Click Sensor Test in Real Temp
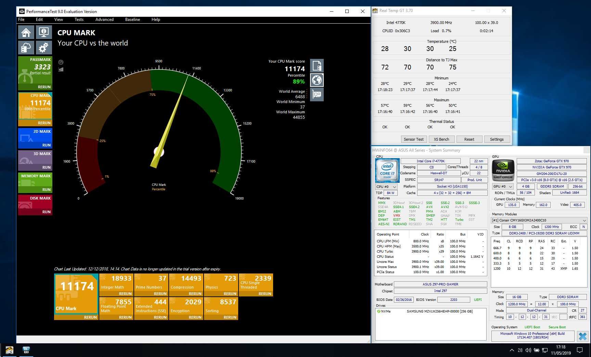Screen dimensions: 591x357 pyautogui.click(x=414, y=139)
